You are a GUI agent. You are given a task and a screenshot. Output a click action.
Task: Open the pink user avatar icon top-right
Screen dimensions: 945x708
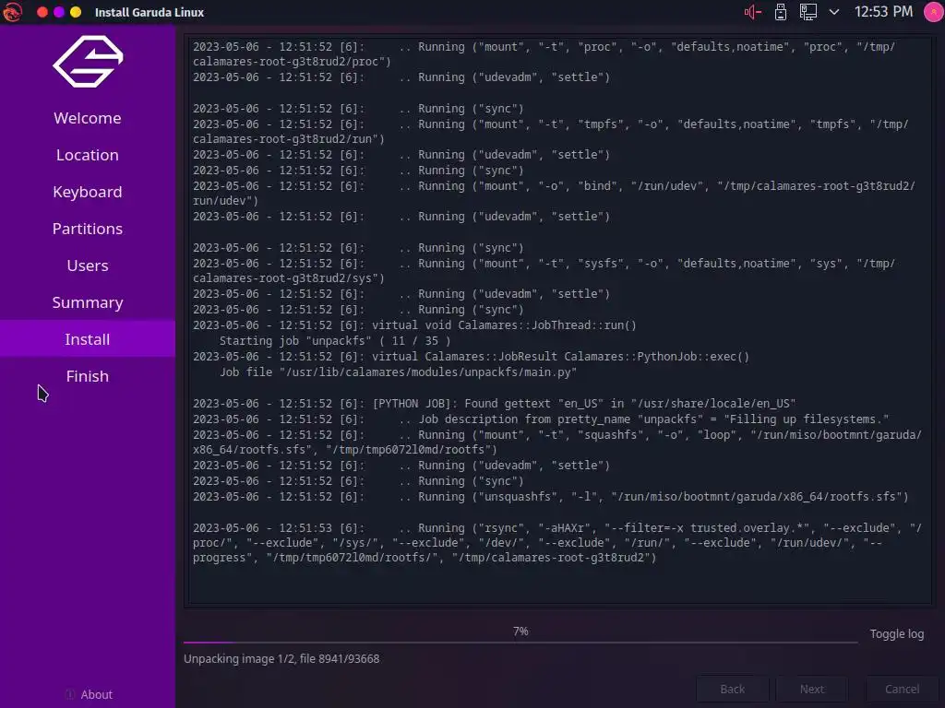[x=934, y=12]
